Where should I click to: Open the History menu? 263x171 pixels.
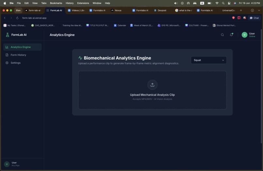click(70, 3)
